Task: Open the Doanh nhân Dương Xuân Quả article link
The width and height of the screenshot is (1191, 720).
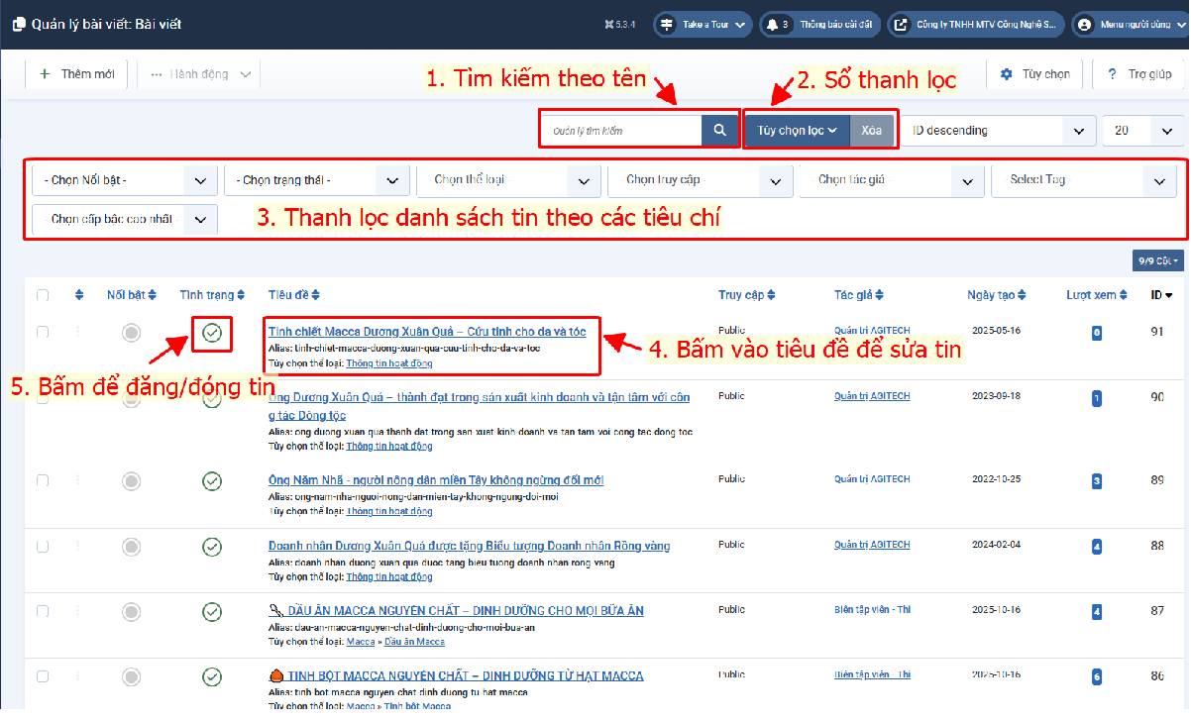Action: click(469, 546)
